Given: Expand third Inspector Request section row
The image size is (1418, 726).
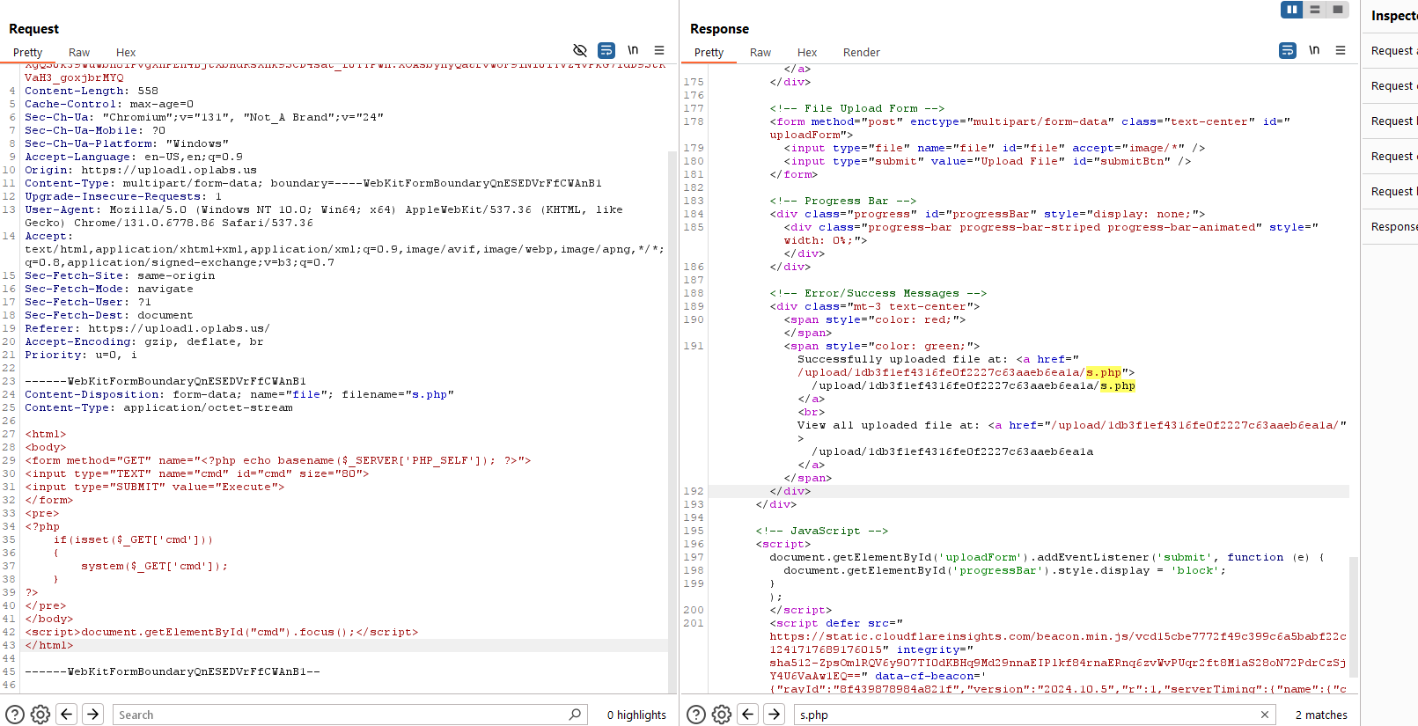Looking at the screenshot, I should coord(1392,121).
